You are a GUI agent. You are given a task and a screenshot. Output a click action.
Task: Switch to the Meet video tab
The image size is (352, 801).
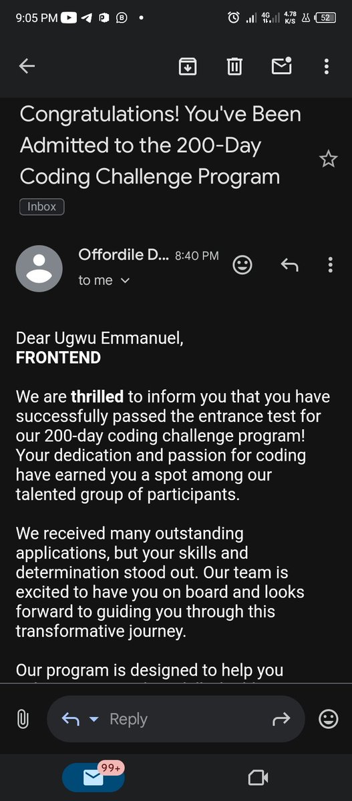tap(258, 777)
